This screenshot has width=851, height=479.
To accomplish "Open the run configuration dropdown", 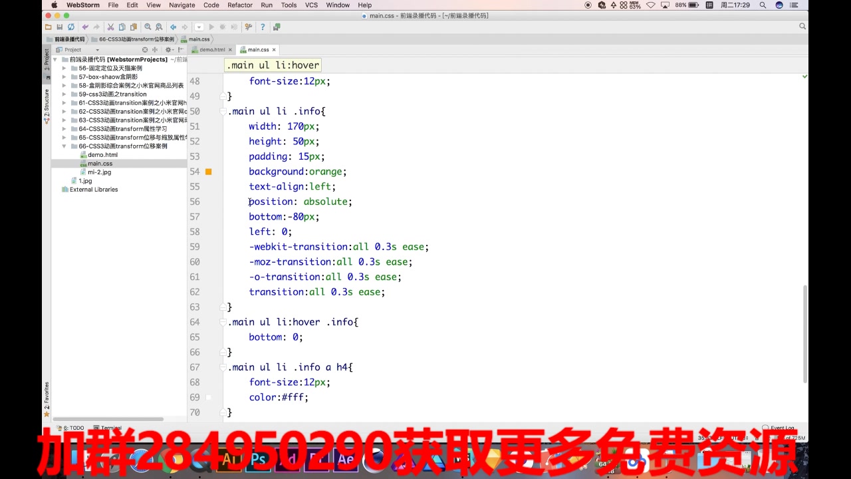I will 199,27.
